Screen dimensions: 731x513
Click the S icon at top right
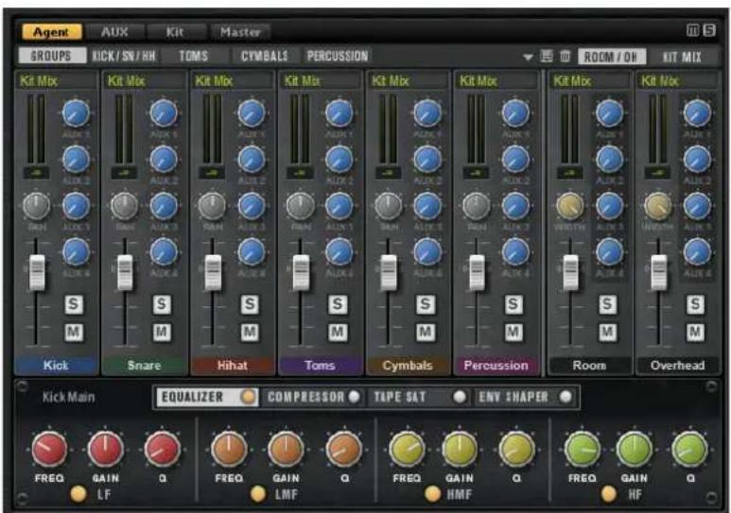[x=709, y=31]
